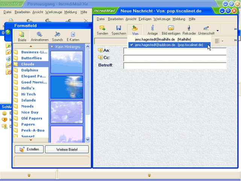
Task: Expand bottom left panel arrow
Action: click(29, 175)
